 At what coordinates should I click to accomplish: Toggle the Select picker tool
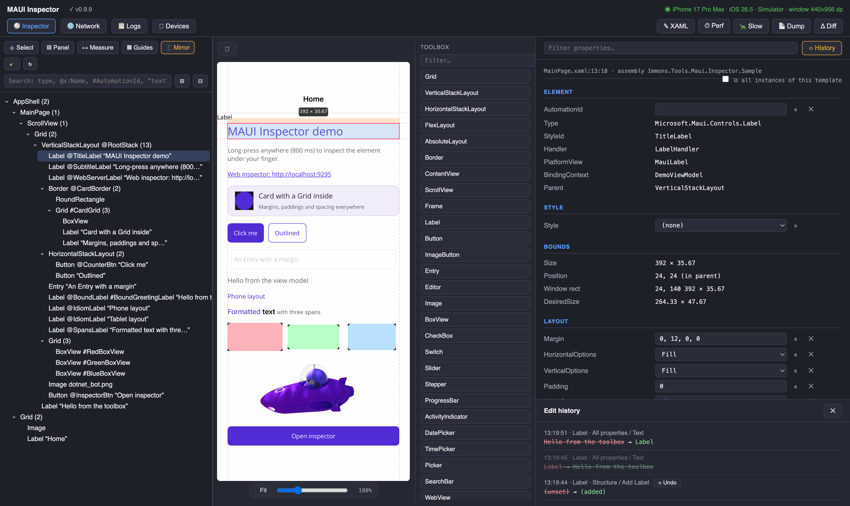click(21, 47)
